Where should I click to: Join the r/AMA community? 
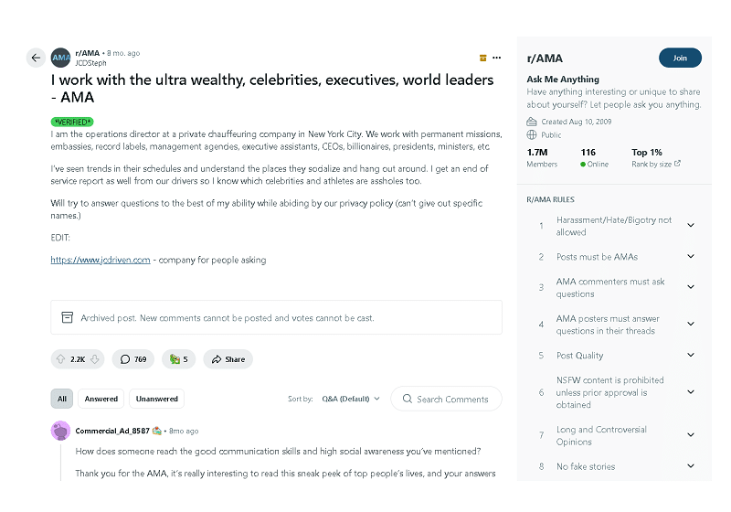(x=680, y=58)
